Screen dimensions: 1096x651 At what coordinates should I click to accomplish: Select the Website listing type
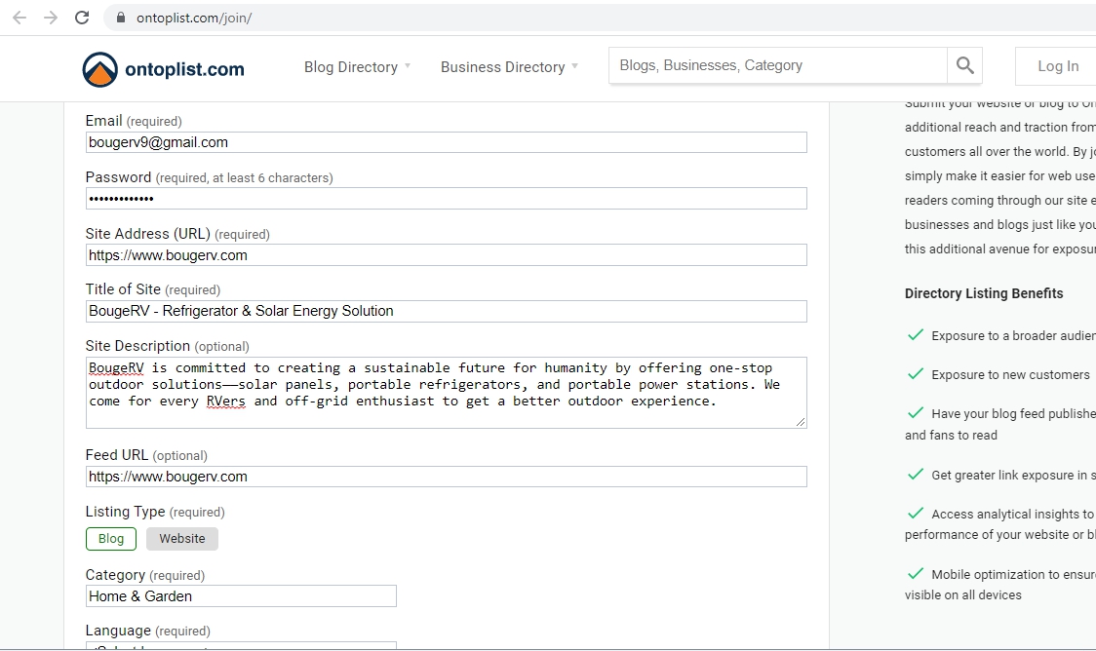pyautogui.click(x=182, y=538)
